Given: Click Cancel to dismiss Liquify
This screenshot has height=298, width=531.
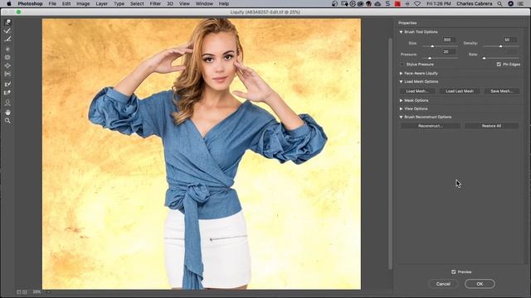Looking at the screenshot, I should [x=443, y=284].
